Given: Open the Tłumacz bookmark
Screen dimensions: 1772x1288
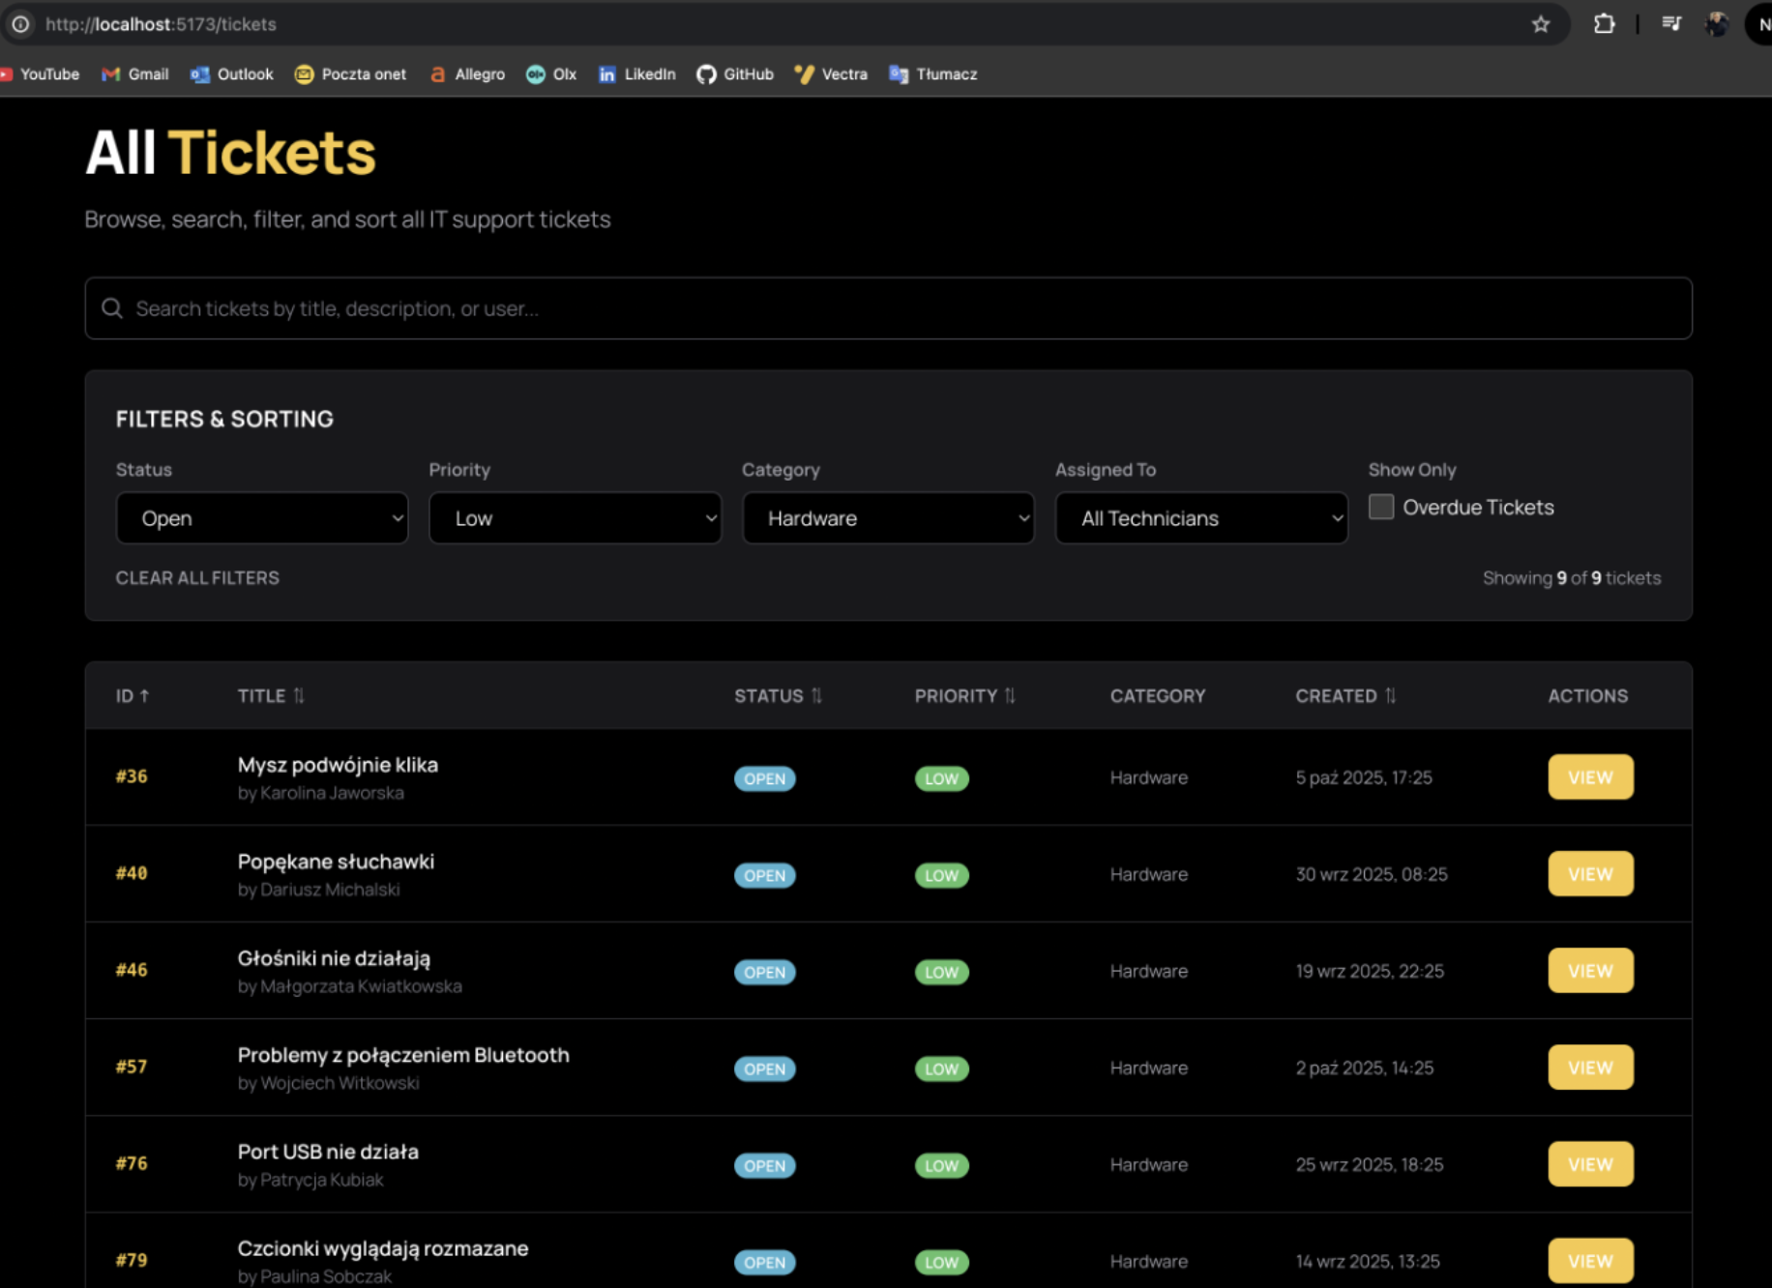Looking at the screenshot, I should 933,74.
